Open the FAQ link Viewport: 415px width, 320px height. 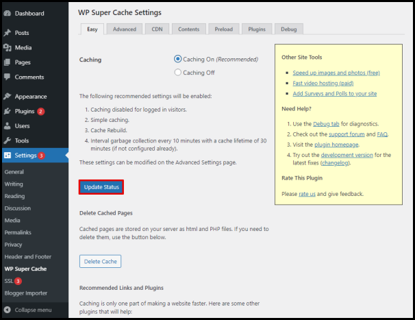coord(382,134)
